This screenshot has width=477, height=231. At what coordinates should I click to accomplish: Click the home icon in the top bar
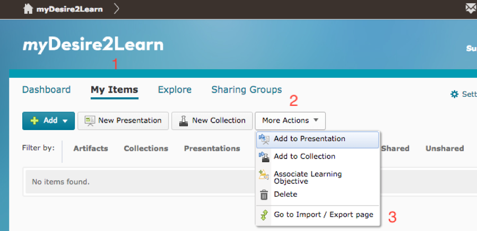(x=28, y=9)
